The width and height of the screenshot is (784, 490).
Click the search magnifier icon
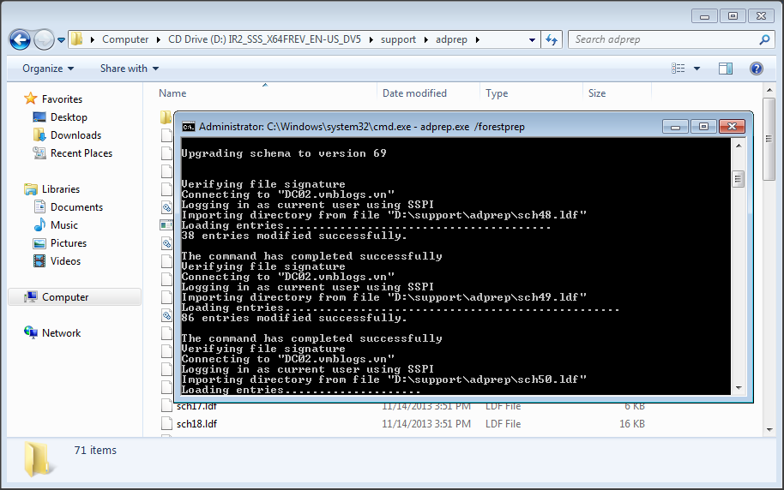point(764,39)
